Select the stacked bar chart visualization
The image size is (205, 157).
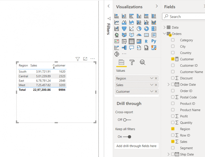tap(117, 16)
